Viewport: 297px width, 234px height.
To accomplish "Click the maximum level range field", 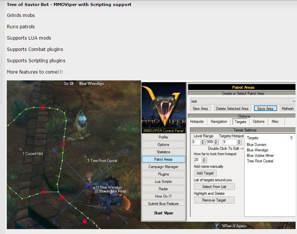I will (x=210, y=142).
